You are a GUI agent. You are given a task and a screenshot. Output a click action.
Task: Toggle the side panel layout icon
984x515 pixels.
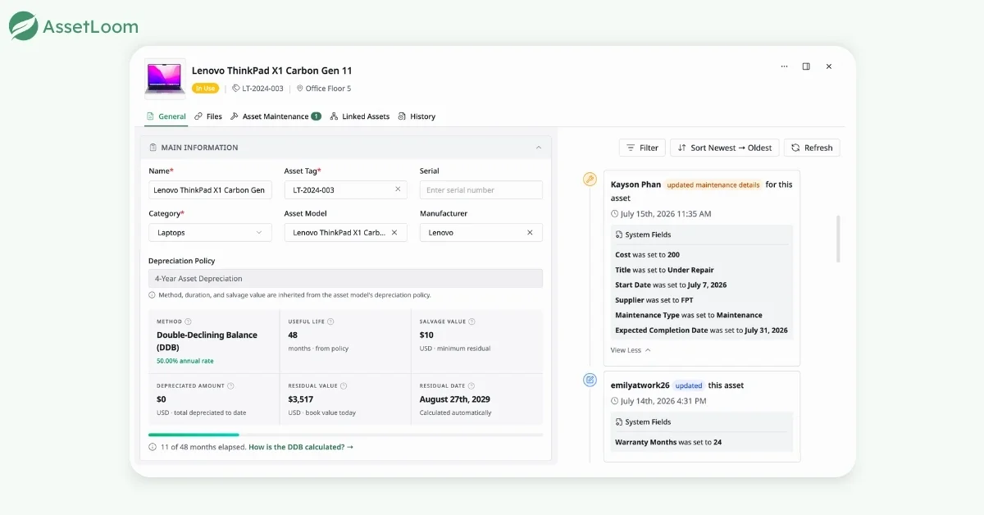point(806,66)
